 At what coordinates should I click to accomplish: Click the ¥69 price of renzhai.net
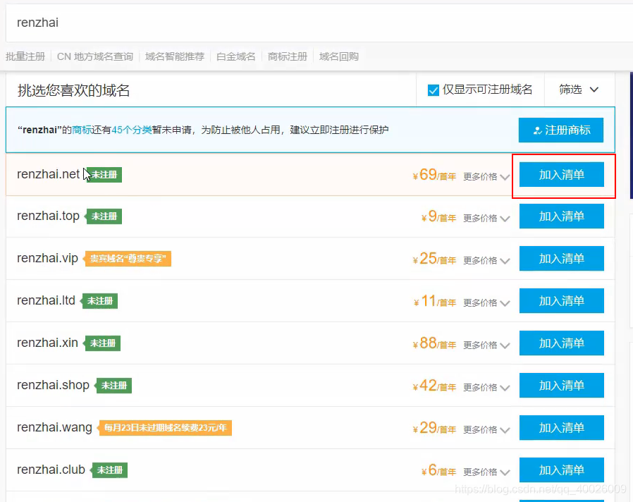434,175
